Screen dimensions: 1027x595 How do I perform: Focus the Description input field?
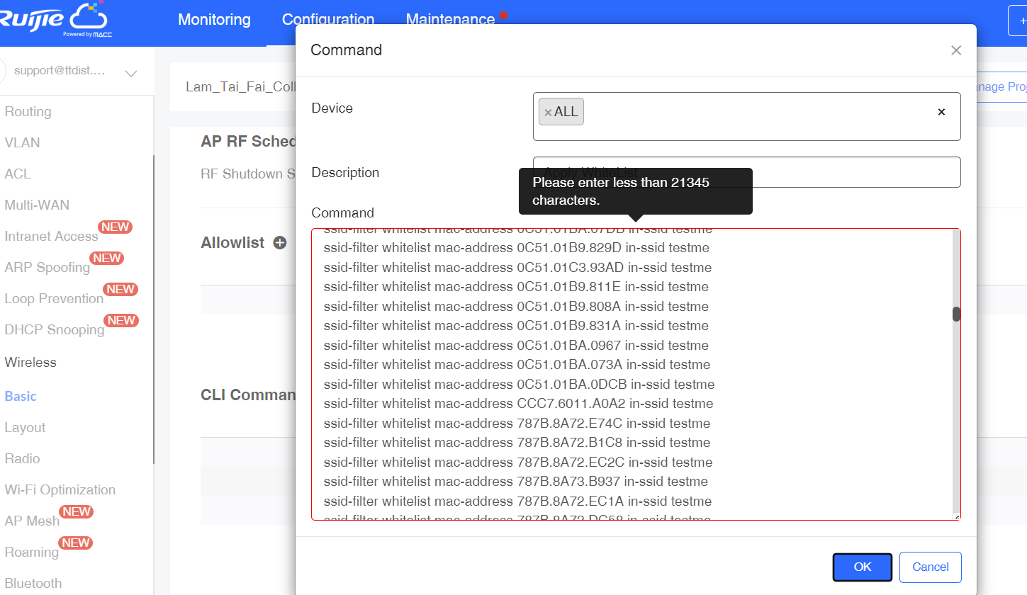point(747,172)
